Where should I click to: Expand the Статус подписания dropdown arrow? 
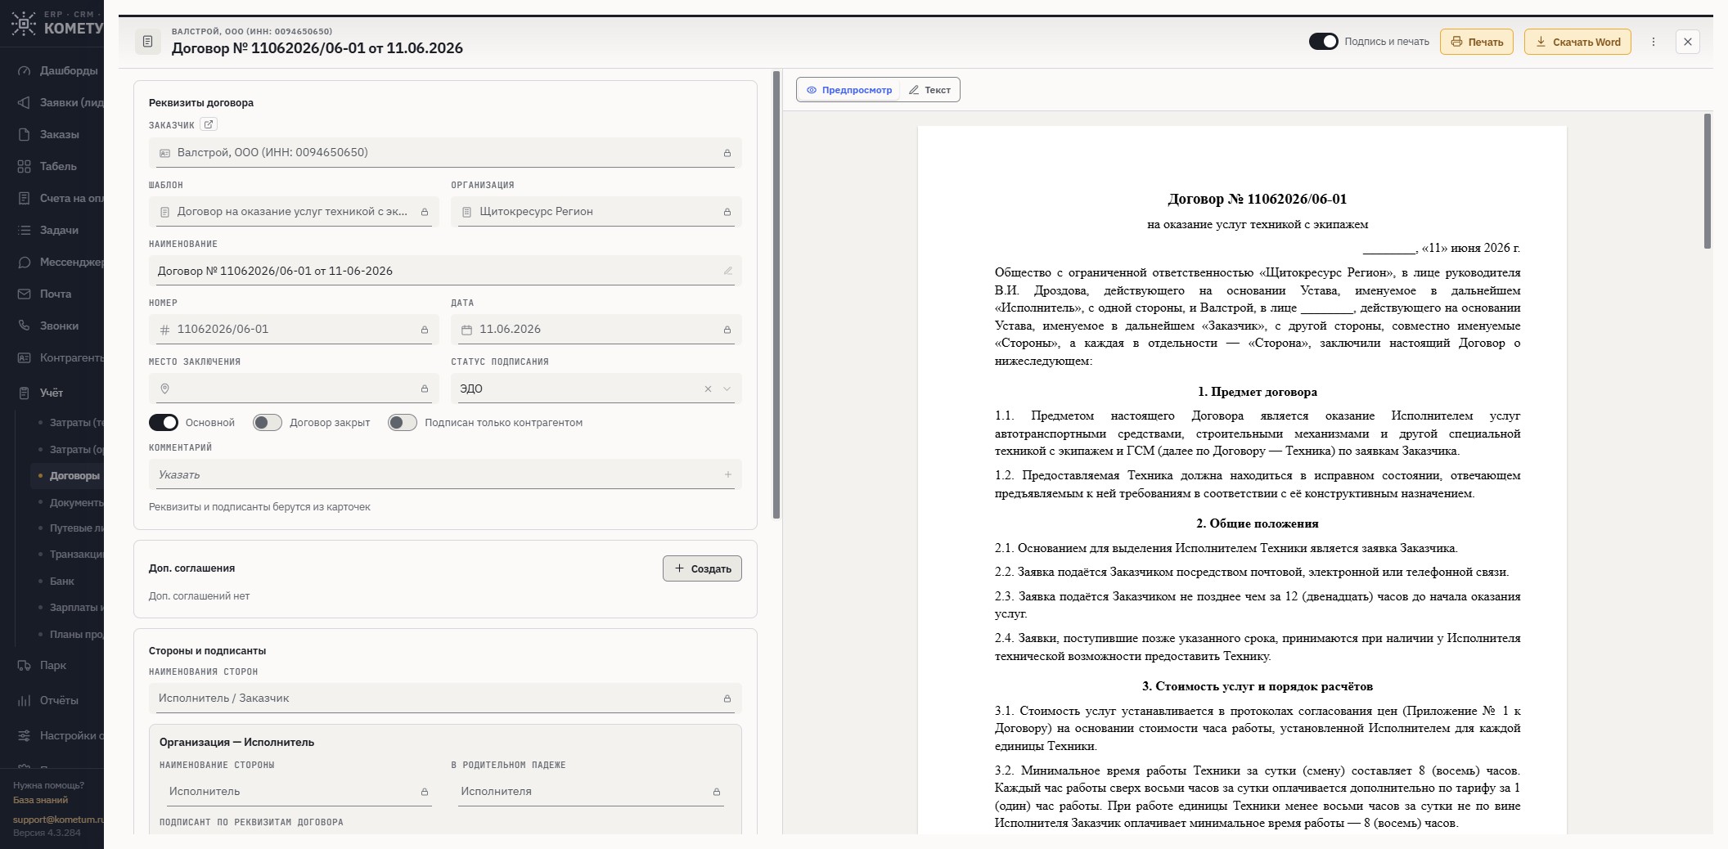click(x=727, y=389)
